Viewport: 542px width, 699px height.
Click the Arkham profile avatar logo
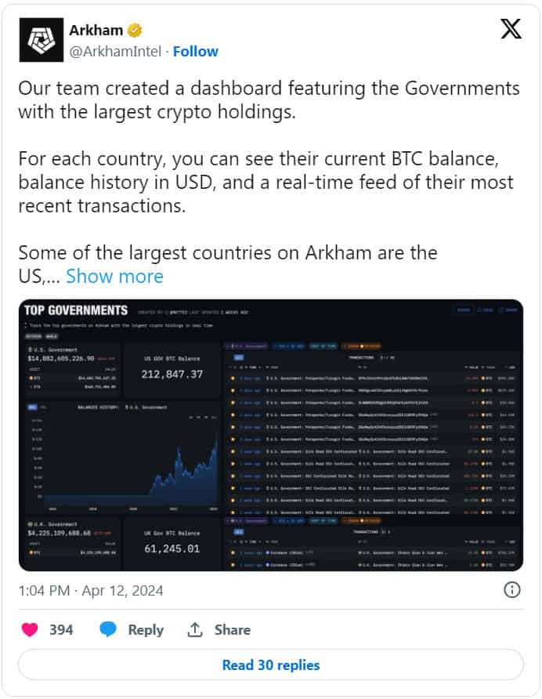pos(41,40)
